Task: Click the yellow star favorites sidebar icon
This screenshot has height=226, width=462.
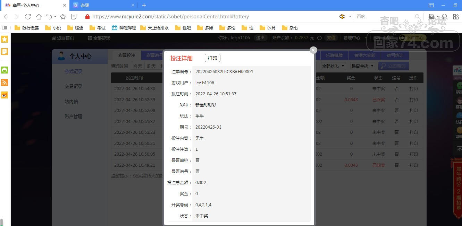Action: tap(5, 39)
